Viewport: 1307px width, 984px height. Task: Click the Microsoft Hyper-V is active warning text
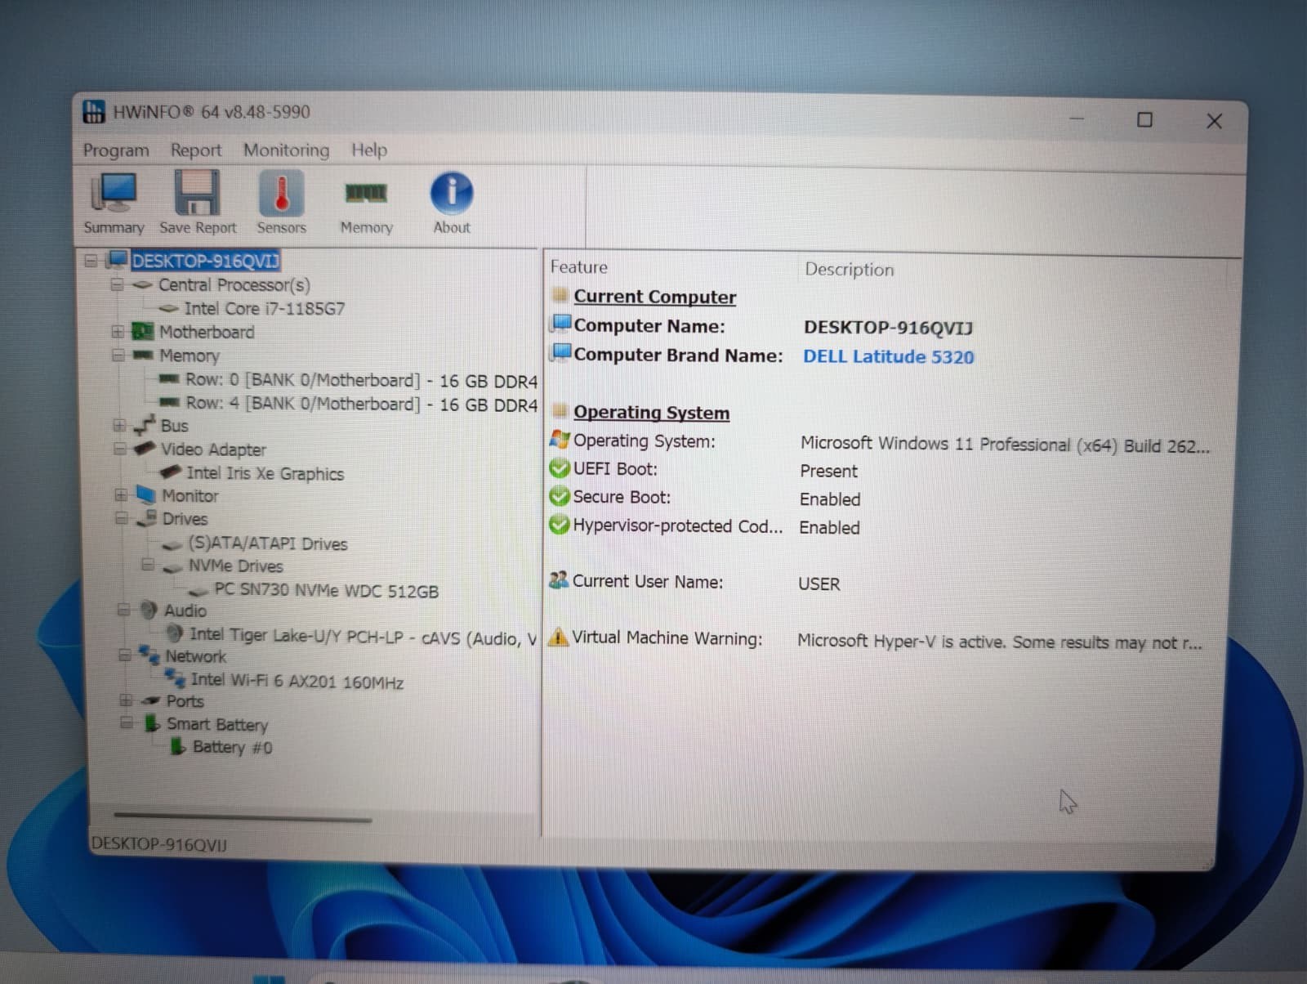[1000, 642]
